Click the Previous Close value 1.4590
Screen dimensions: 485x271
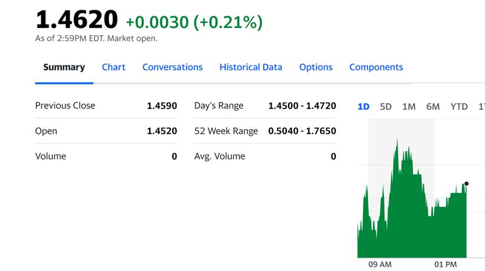tap(162, 106)
